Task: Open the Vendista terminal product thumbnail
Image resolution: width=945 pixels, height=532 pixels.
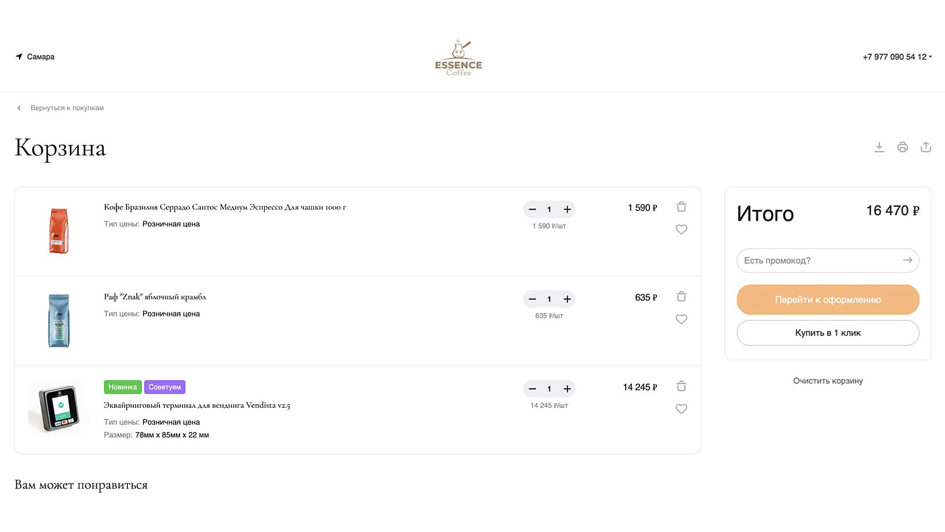Action: [59, 408]
